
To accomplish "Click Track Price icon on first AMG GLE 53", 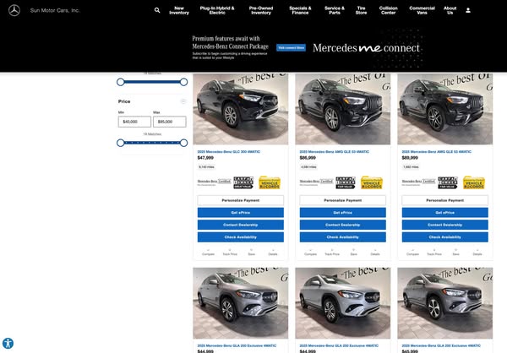I will [x=333, y=250].
